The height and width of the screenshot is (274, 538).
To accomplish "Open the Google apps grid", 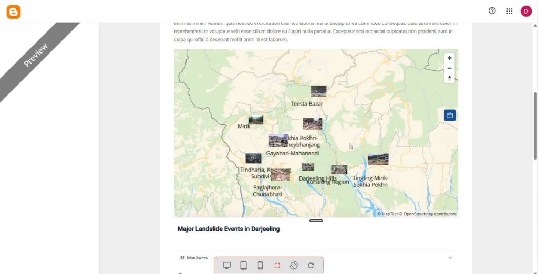I will [x=509, y=12].
